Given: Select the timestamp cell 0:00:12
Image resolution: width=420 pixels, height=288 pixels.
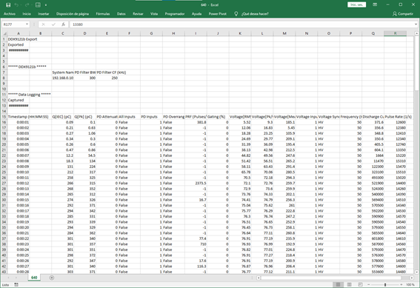Looking at the screenshot, I should coord(19,183).
